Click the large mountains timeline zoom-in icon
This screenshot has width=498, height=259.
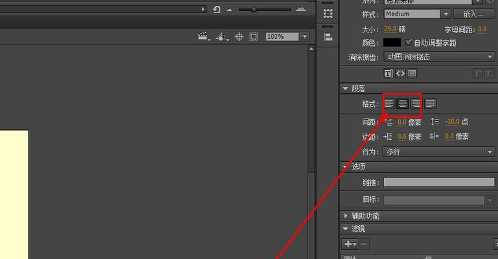300,9
